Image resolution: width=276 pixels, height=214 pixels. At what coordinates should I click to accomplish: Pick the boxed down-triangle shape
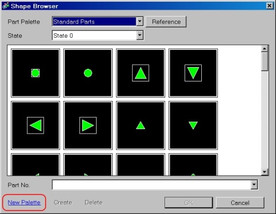[193, 73]
